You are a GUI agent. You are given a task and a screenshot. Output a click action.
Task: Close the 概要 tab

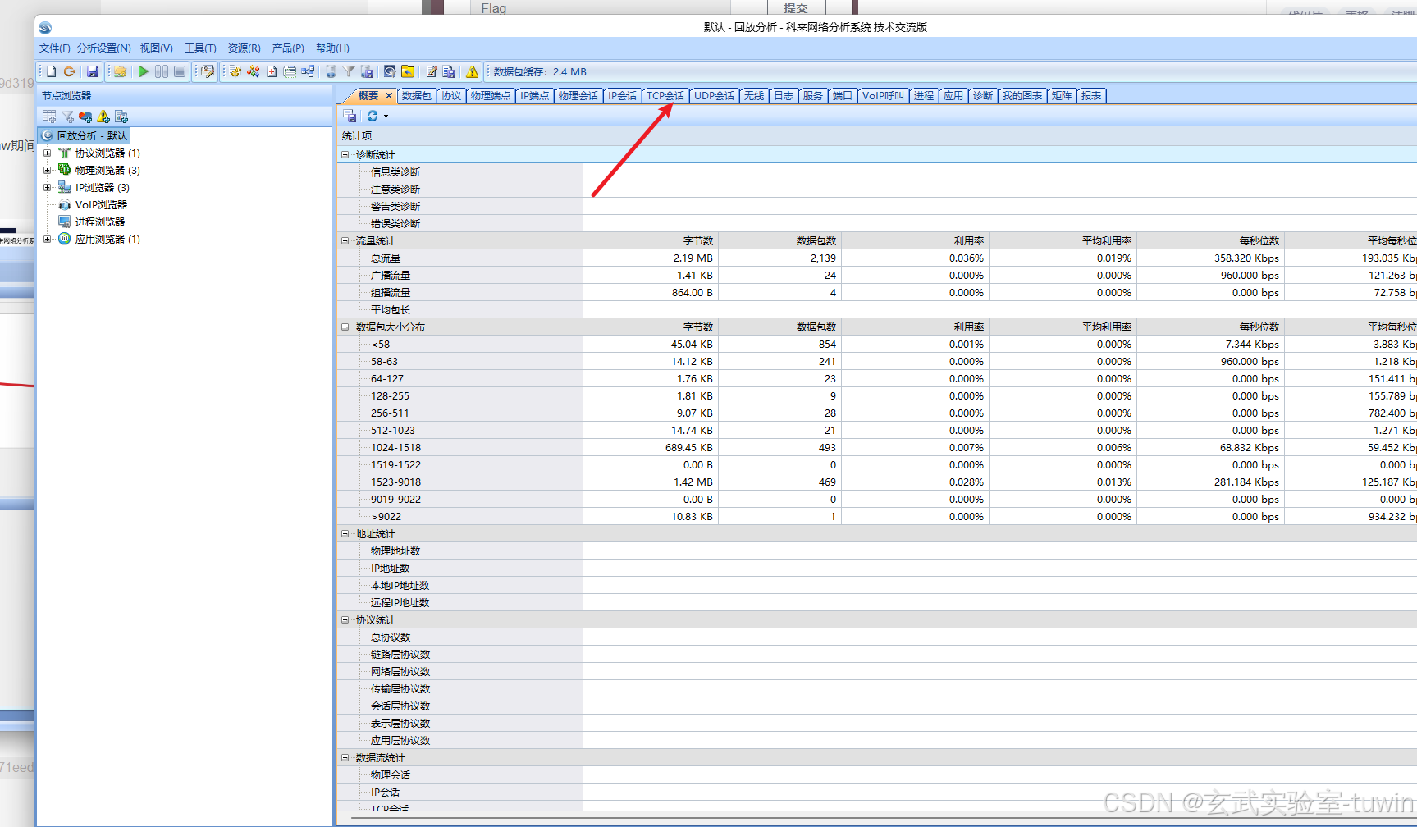click(x=389, y=96)
